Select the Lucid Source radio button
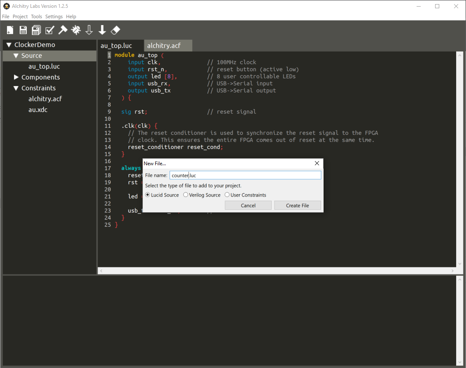 [147, 195]
